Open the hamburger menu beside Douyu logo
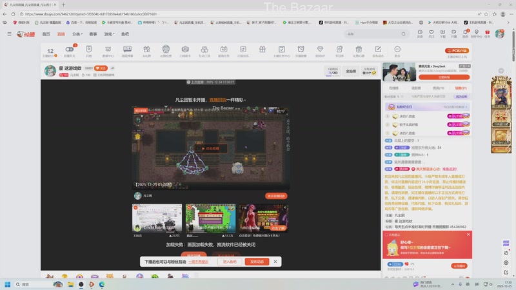Image resolution: width=516 pixels, height=290 pixels. pos(9,34)
